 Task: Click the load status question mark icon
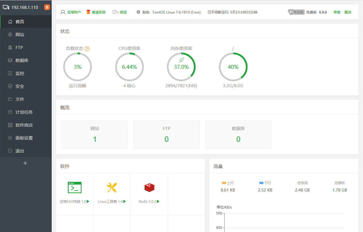(87, 49)
